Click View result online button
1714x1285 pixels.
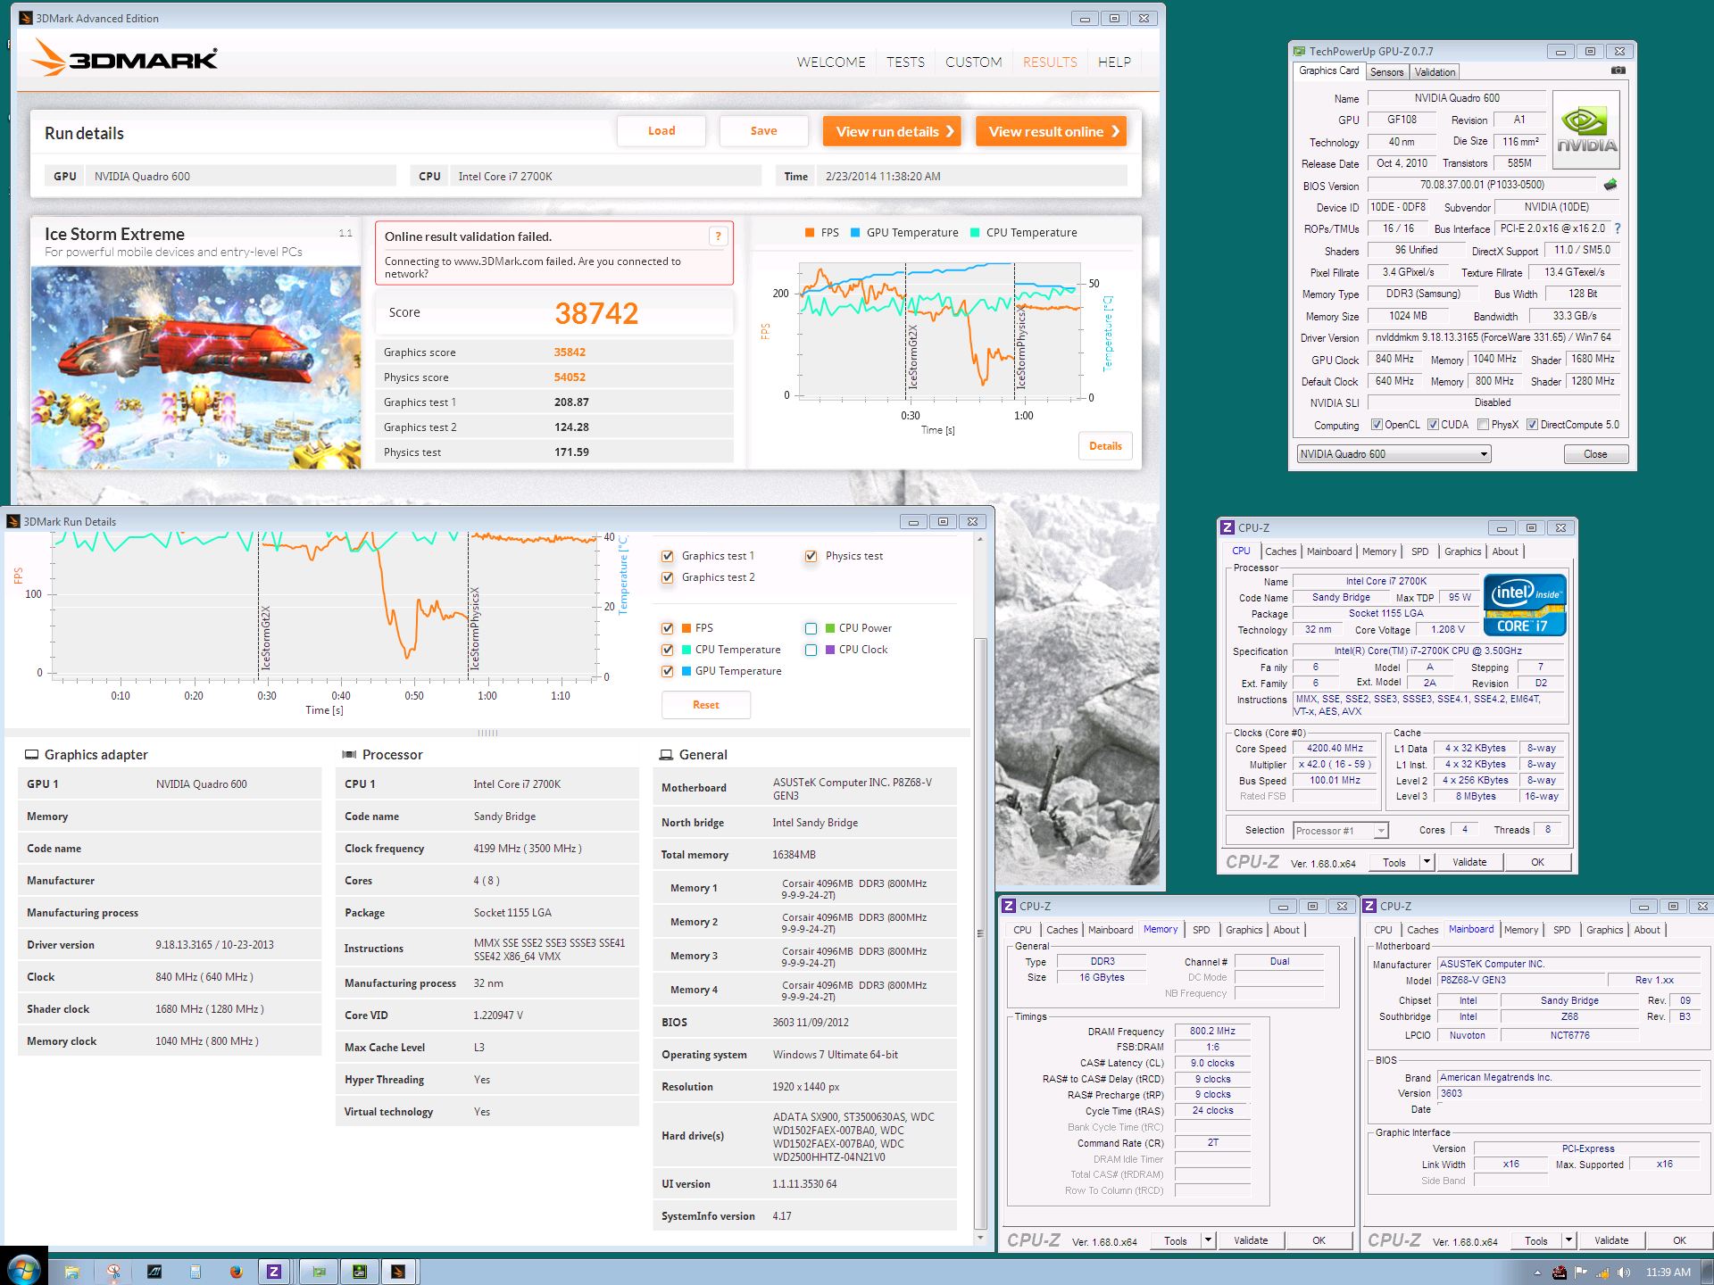[1051, 131]
